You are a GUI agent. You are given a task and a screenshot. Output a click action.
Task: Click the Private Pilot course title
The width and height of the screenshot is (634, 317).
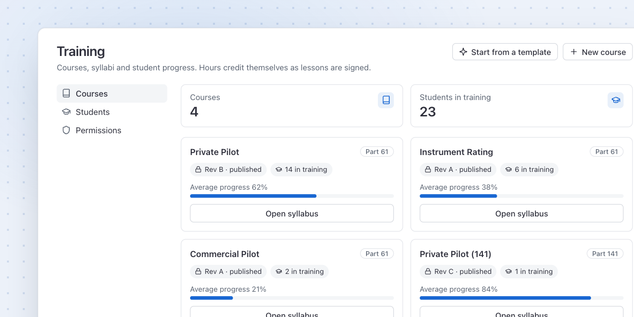pos(214,152)
